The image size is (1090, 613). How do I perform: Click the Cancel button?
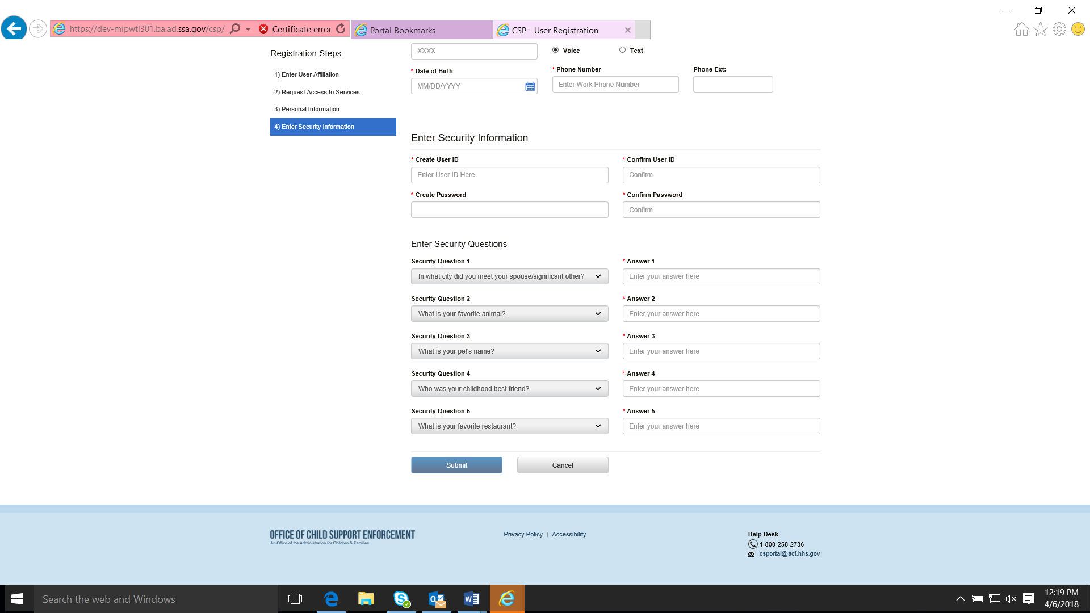pos(562,465)
